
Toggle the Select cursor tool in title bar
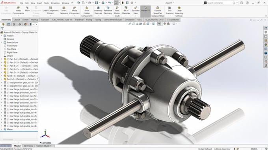(116, 3)
